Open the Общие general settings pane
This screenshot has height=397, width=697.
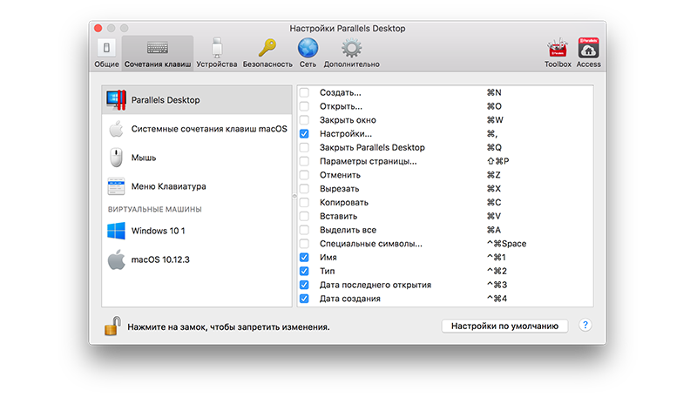(106, 52)
